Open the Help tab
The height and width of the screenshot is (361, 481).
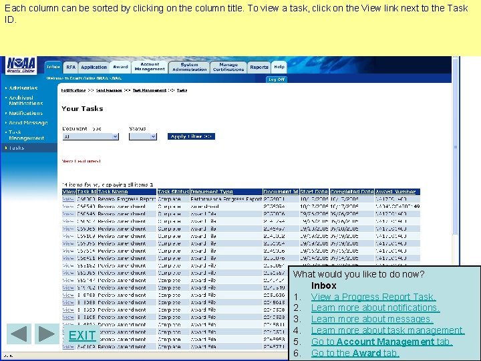coord(279,67)
